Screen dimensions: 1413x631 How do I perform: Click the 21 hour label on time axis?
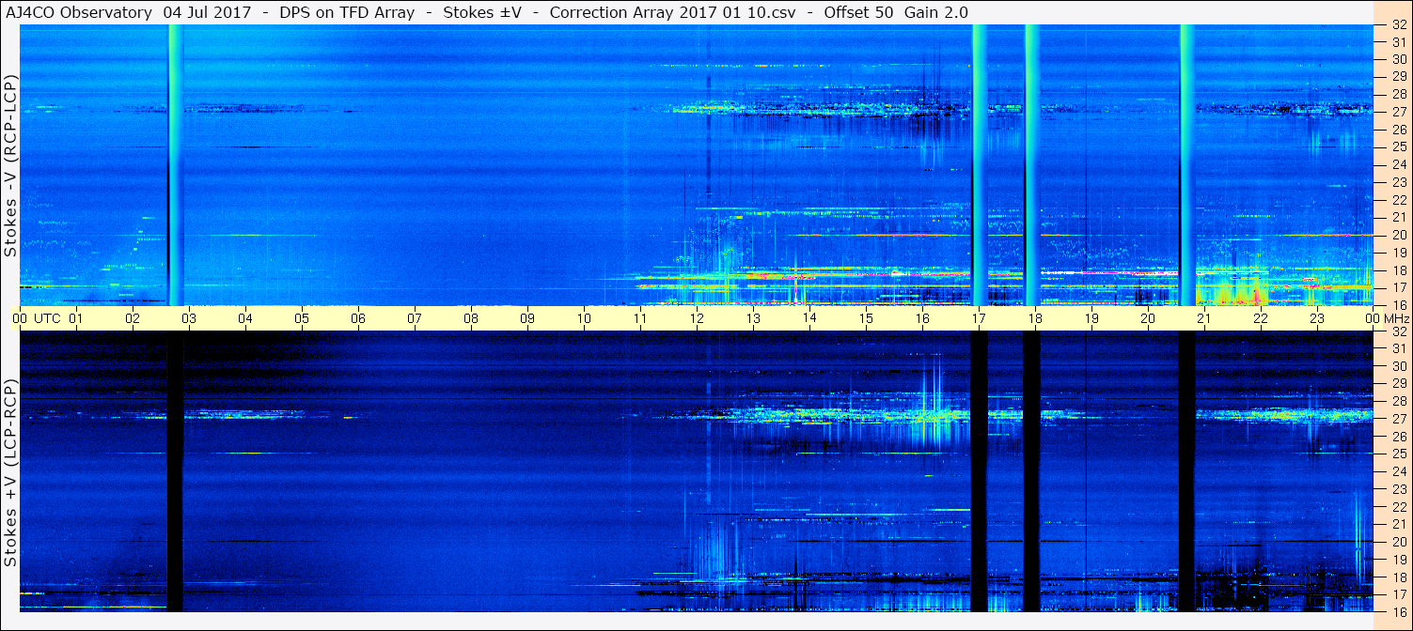pos(1204,318)
